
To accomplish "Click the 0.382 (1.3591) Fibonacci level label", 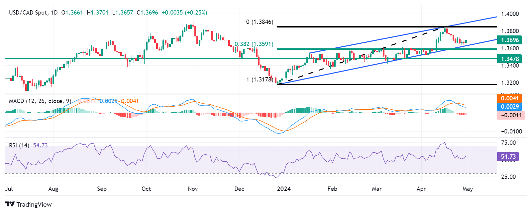I will [254, 44].
